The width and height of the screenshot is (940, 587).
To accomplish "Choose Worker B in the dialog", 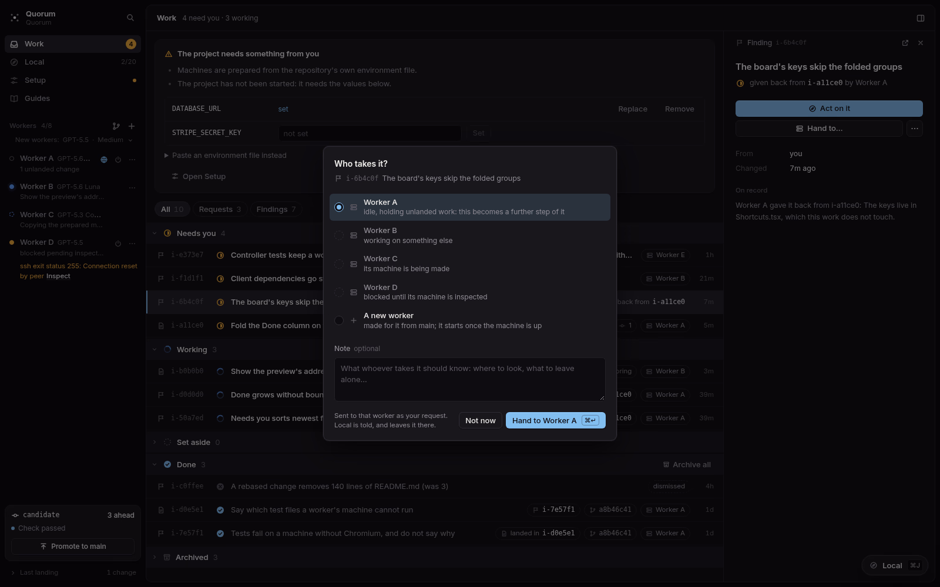I will click(469, 235).
